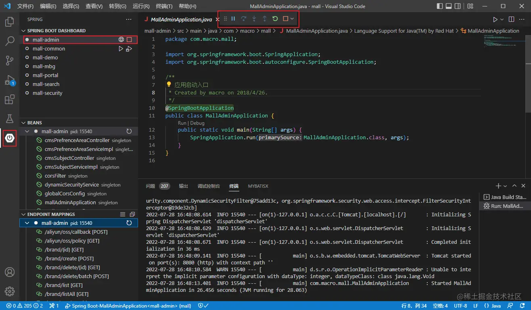Image resolution: width=531 pixels, height=310 pixels.
Task: Open the Testing flask view
Action: coord(10,119)
